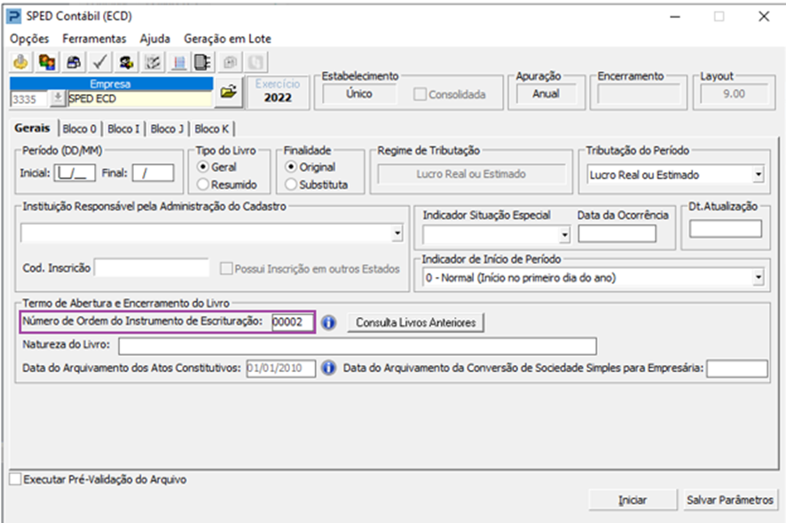
Task: Switch to the Bloco 0 tab
Action: click(x=79, y=129)
